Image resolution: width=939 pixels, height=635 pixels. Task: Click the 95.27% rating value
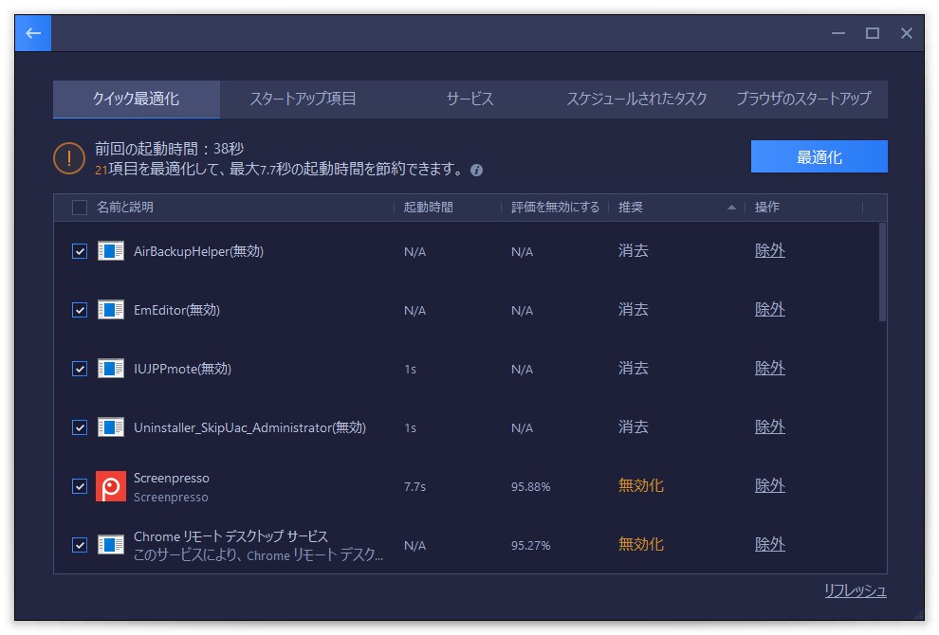tap(530, 545)
